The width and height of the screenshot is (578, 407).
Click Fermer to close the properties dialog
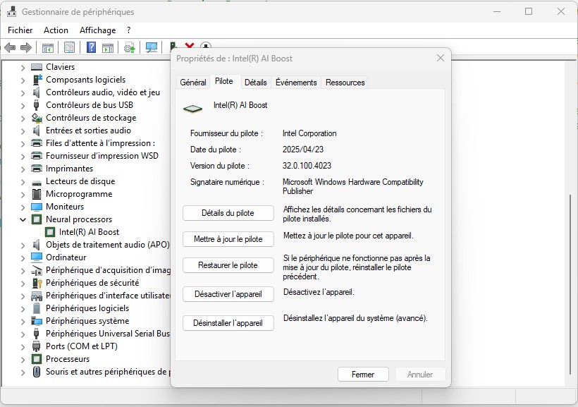363,375
